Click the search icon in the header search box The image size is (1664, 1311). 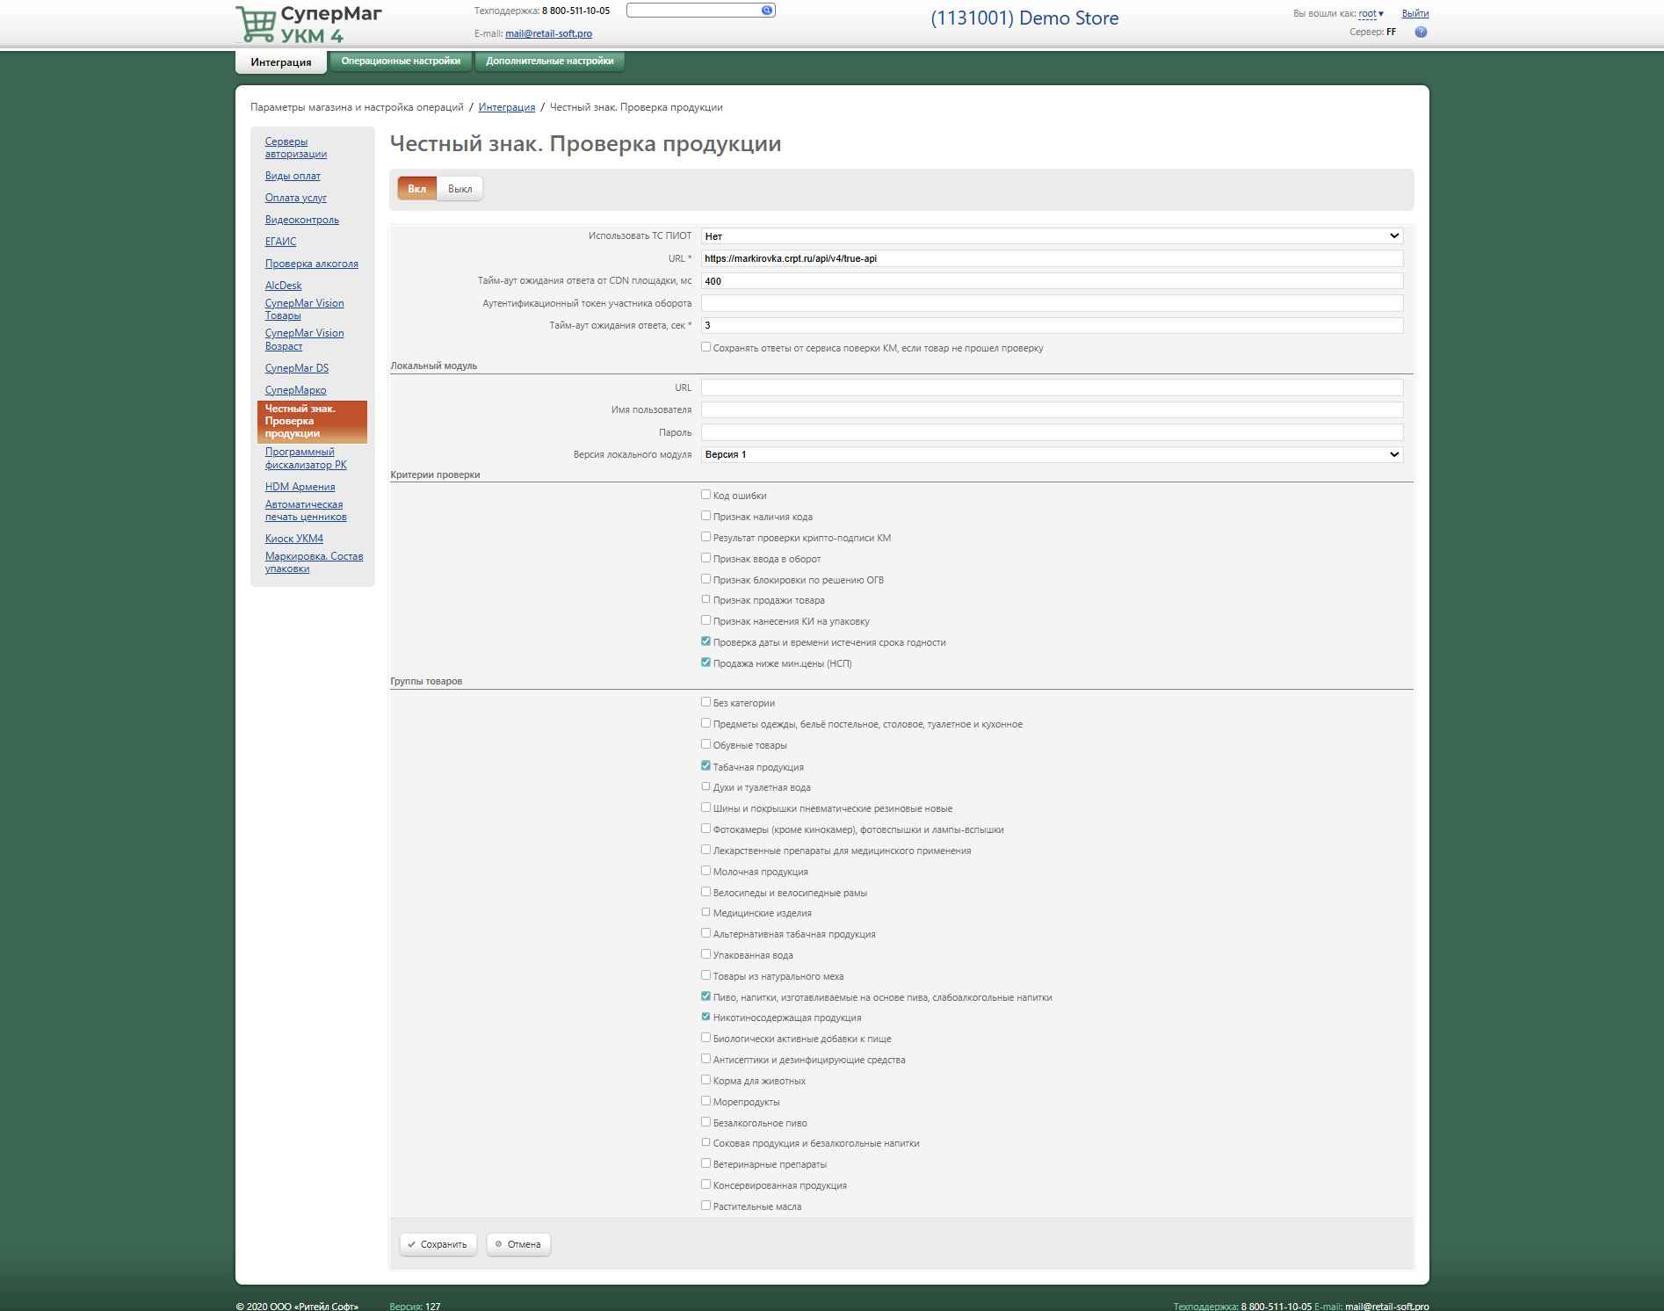pos(766,11)
